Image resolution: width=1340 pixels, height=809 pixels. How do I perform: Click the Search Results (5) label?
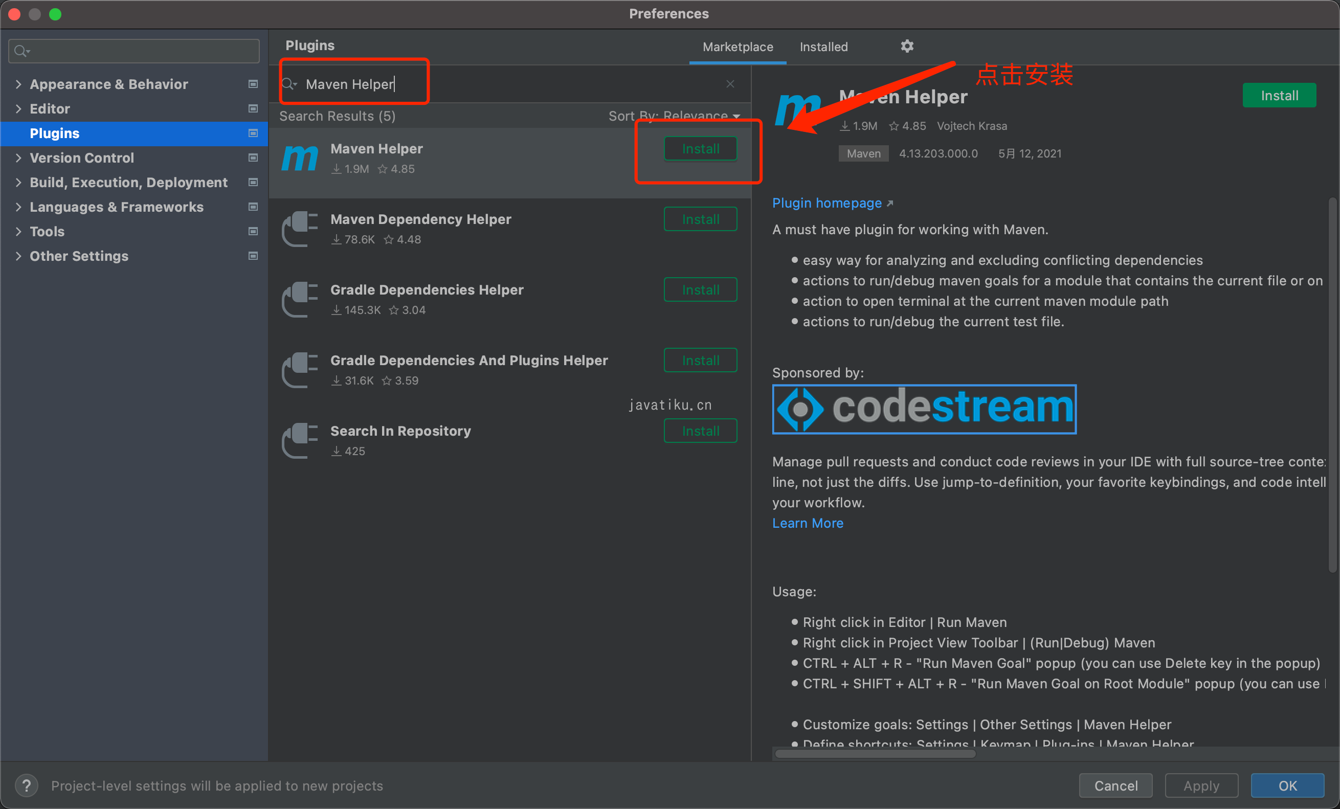337,116
